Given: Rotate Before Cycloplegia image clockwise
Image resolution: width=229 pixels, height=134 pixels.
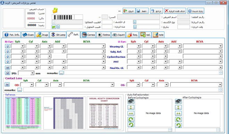Looking at the screenshot, I should point(131,119).
